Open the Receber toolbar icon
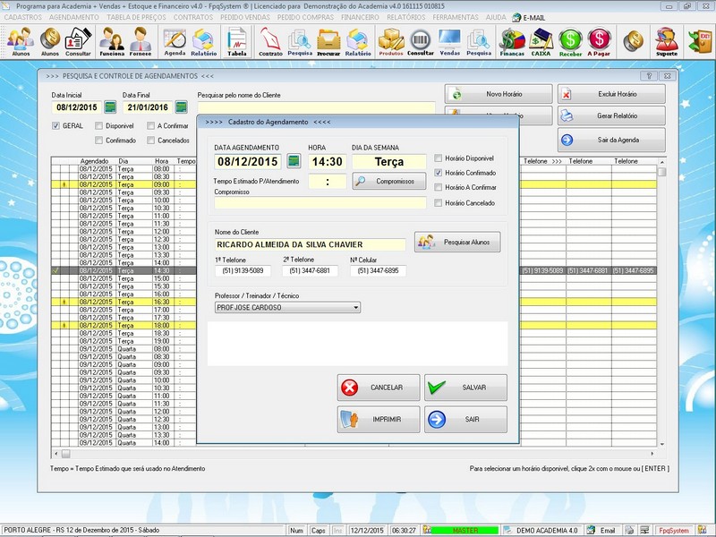Image resolution: width=716 pixels, height=537 pixels. point(570,41)
